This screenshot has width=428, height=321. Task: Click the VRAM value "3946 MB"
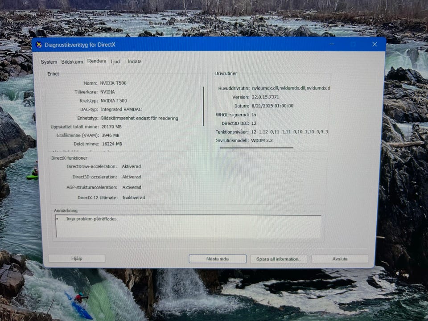pos(111,136)
